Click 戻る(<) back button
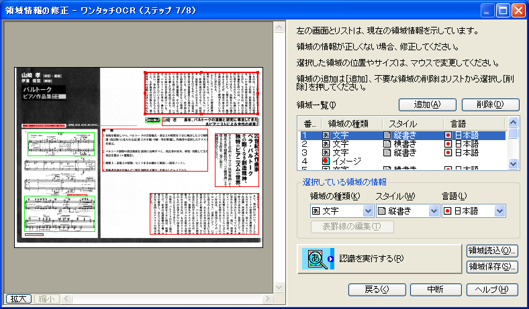 [377, 290]
